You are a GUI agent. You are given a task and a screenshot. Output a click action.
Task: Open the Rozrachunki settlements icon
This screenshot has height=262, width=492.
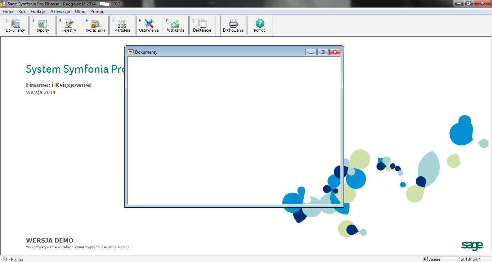pyautogui.click(x=95, y=24)
